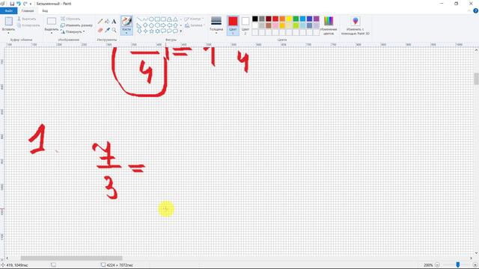Viewport: 479px width, 269px height.
Task: Choose the black color swatch
Action: pyautogui.click(x=254, y=19)
